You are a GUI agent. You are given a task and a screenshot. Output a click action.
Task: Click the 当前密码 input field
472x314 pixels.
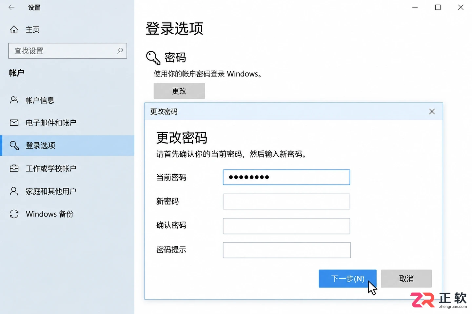[x=286, y=177]
